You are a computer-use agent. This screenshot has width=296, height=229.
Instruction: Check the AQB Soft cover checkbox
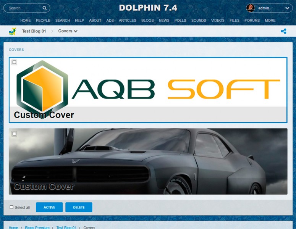click(x=15, y=62)
